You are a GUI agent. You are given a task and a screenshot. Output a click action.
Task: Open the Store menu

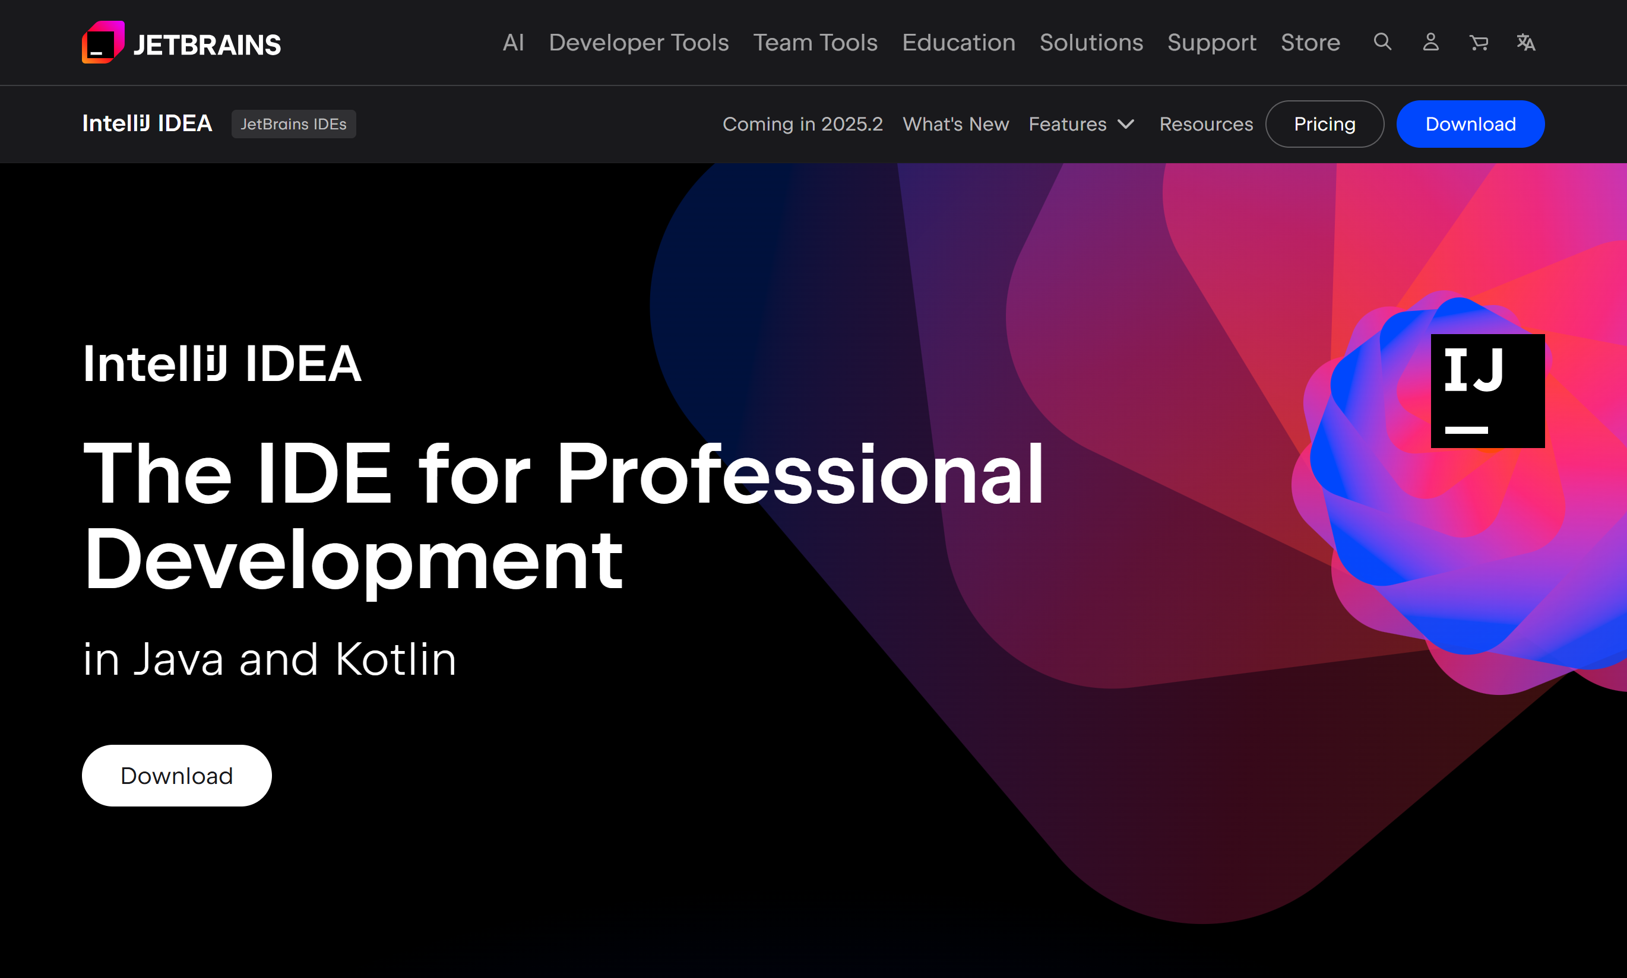click(1311, 43)
